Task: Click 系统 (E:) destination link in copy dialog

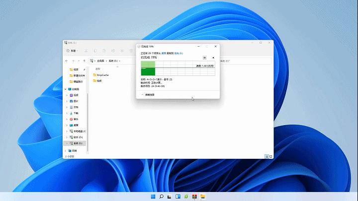Action: pyautogui.click(x=179, y=53)
